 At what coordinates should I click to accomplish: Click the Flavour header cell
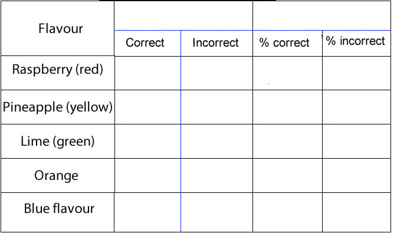(57, 28)
